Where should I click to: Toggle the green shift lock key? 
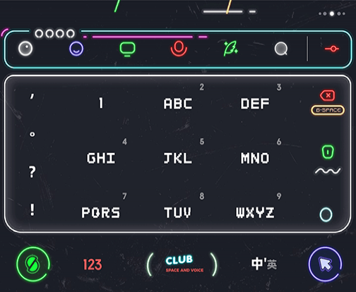(328, 152)
